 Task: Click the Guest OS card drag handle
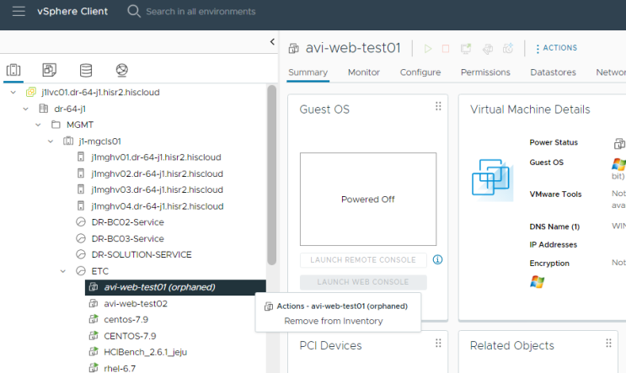tap(438, 106)
